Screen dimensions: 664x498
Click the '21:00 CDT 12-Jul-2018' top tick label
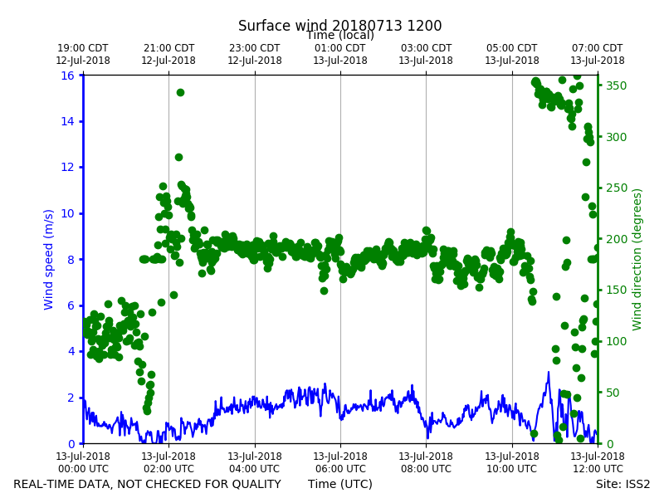(x=168, y=54)
